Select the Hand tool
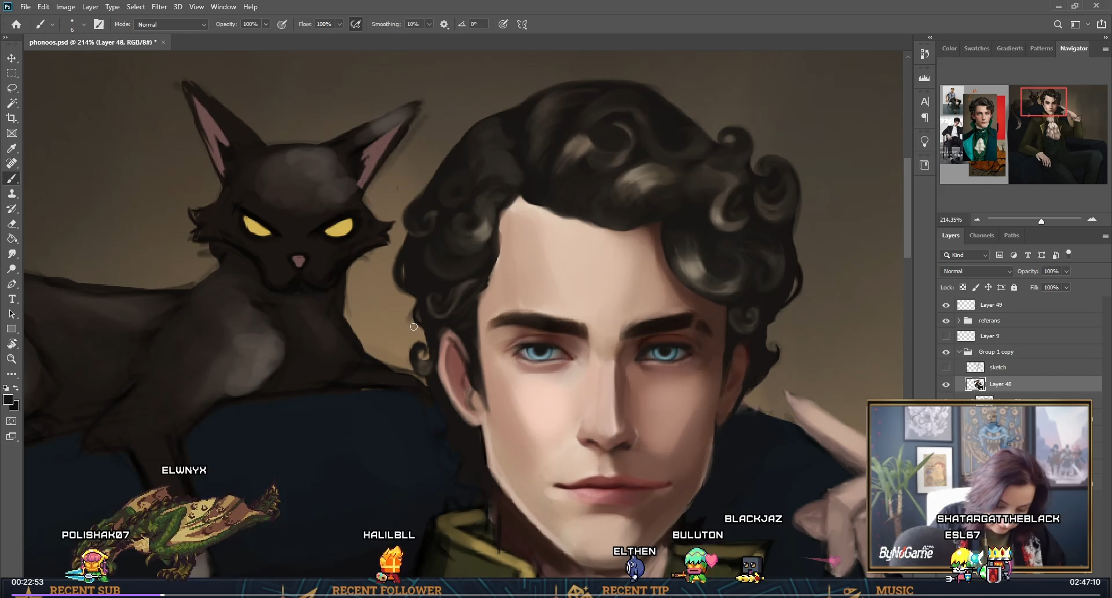Image resolution: width=1112 pixels, height=598 pixels. pyautogui.click(x=12, y=344)
